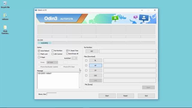The image size is (192, 108).
Task: Toggle the Auto Reboot checkbox
Action: click(x=39, y=51)
